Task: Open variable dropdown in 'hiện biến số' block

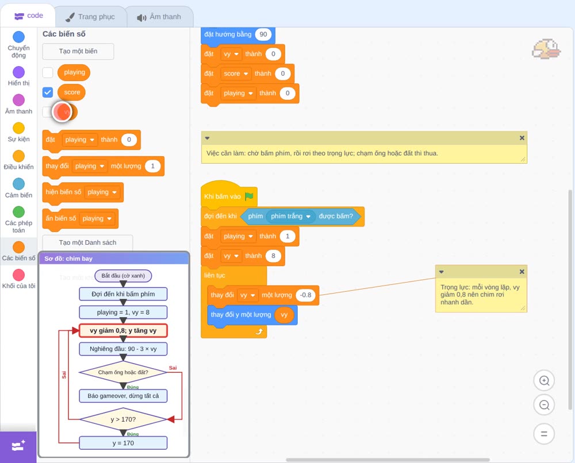Action: click(102, 192)
